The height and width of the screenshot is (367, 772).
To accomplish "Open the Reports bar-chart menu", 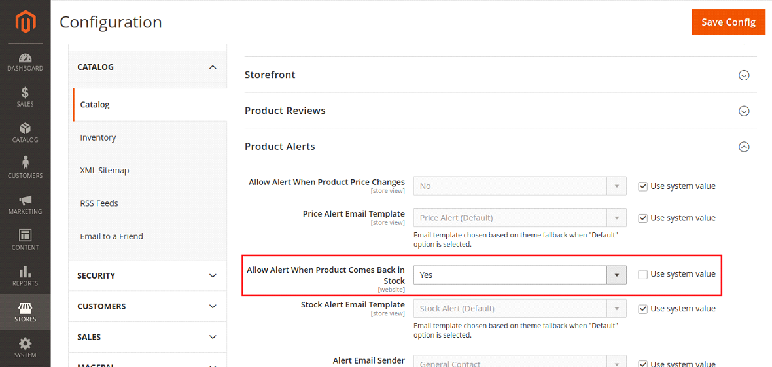I will (25, 276).
